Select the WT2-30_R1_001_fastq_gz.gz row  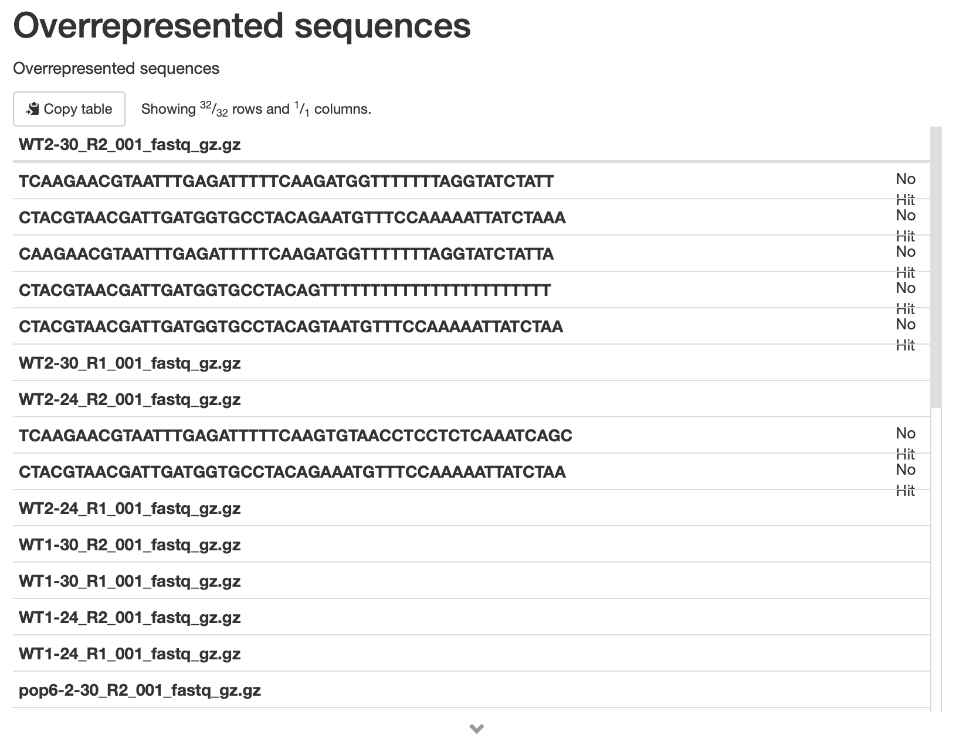point(472,363)
